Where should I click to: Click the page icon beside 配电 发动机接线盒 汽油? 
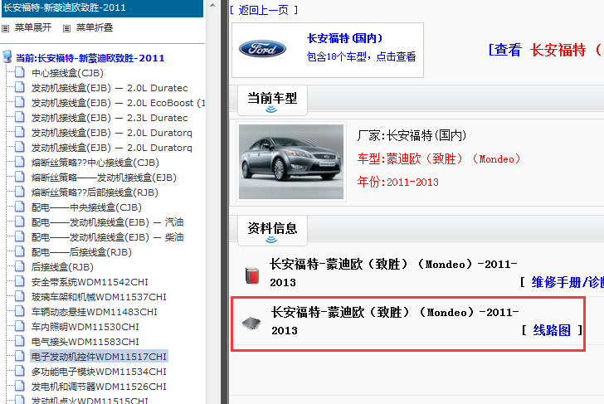coord(20,221)
